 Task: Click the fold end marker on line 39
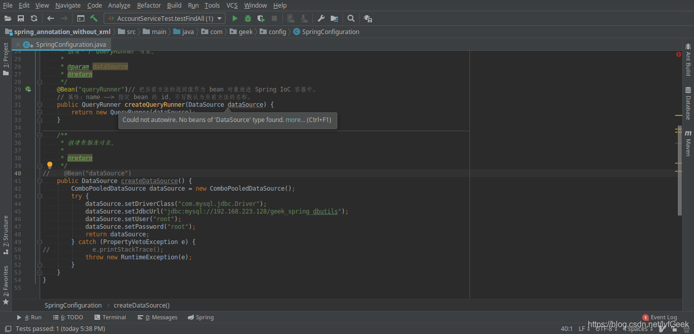pyautogui.click(x=40, y=166)
